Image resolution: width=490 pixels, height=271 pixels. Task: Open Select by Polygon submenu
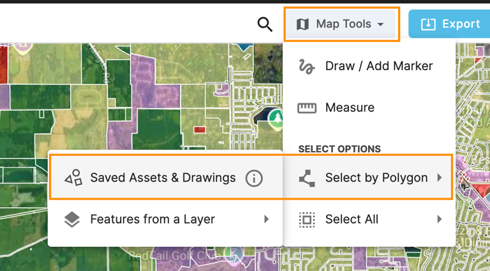click(369, 177)
